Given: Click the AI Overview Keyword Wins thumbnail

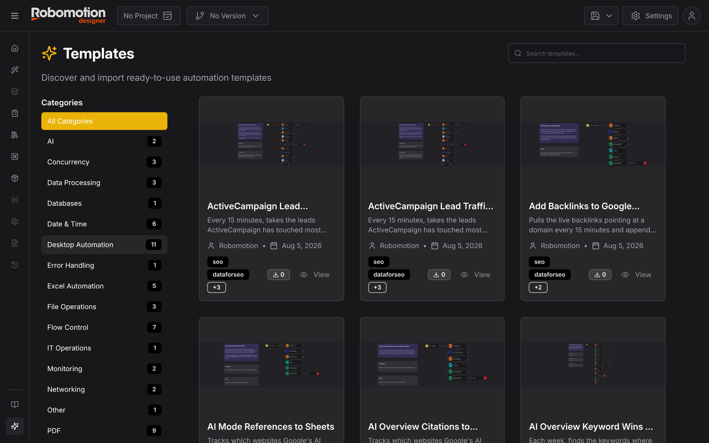Looking at the screenshot, I should (x=593, y=364).
